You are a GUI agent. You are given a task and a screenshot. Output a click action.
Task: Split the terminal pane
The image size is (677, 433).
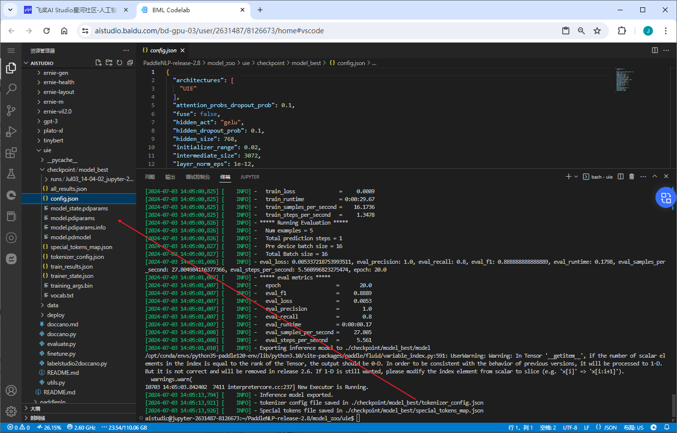point(621,177)
